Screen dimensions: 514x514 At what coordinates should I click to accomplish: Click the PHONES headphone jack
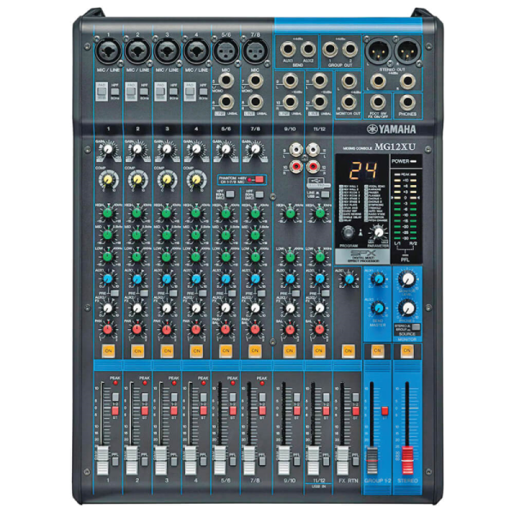[x=408, y=102]
